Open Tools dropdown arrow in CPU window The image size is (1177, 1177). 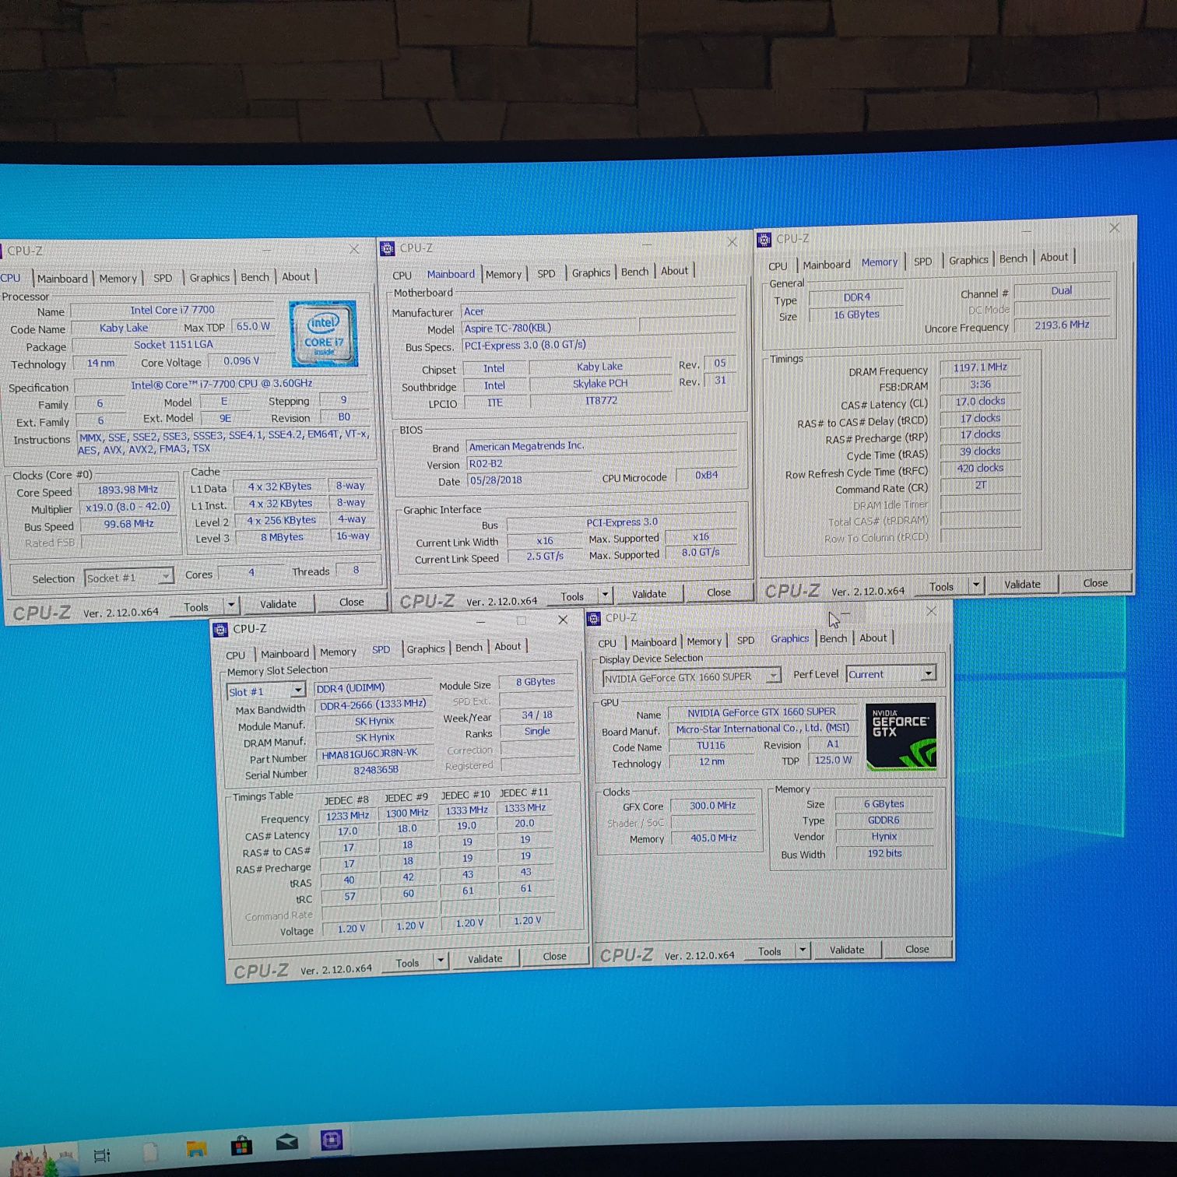pyautogui.click(x=231, y=606)
